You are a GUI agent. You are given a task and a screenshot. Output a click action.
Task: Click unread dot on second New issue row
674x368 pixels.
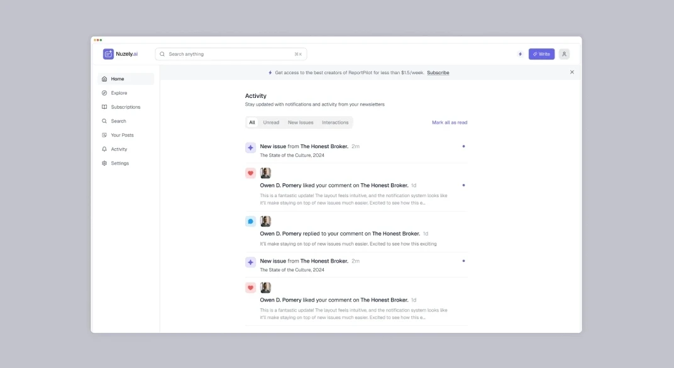pos(463,261)
